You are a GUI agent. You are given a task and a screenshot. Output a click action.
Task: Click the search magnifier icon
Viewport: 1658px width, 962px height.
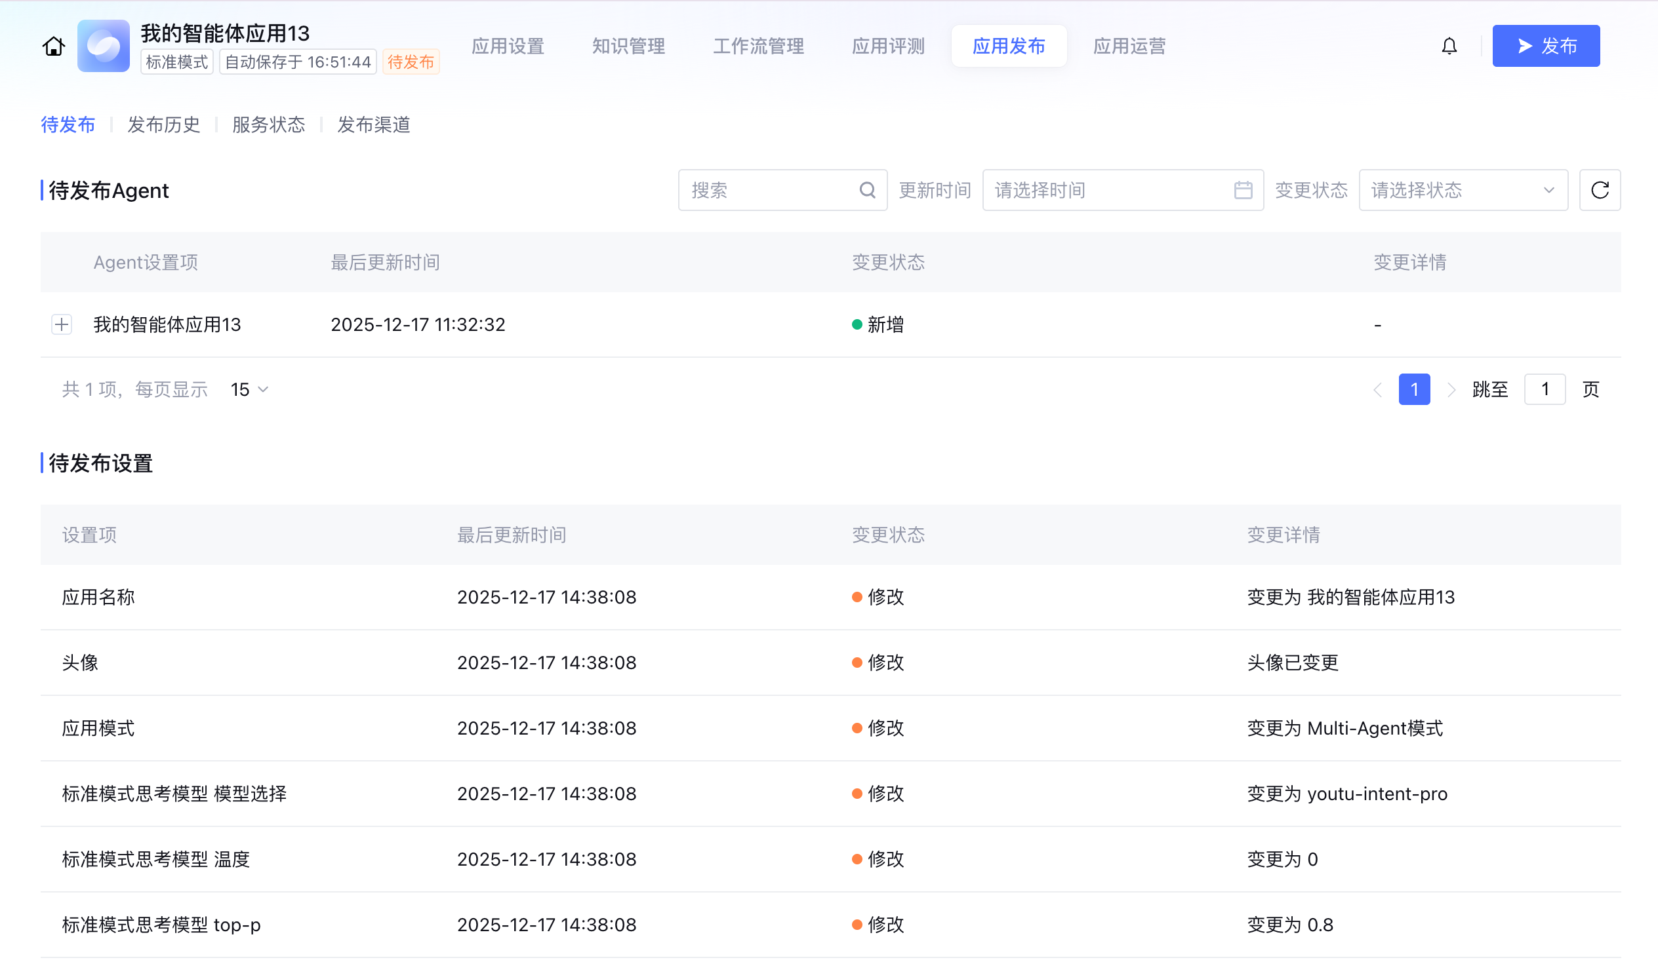pyautogui.click(x=867, y=190)
